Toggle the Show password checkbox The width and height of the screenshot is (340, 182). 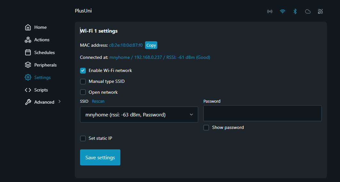206,128
